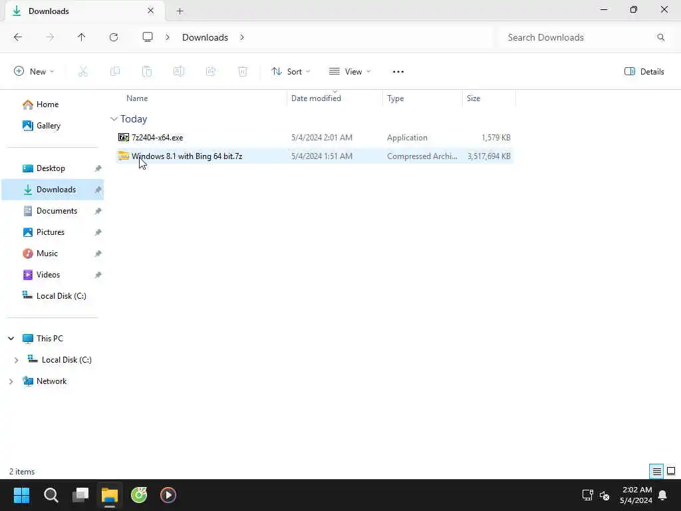Open the New dropdown menu
The image size is (681, 511).
click(x=34, y=72)
